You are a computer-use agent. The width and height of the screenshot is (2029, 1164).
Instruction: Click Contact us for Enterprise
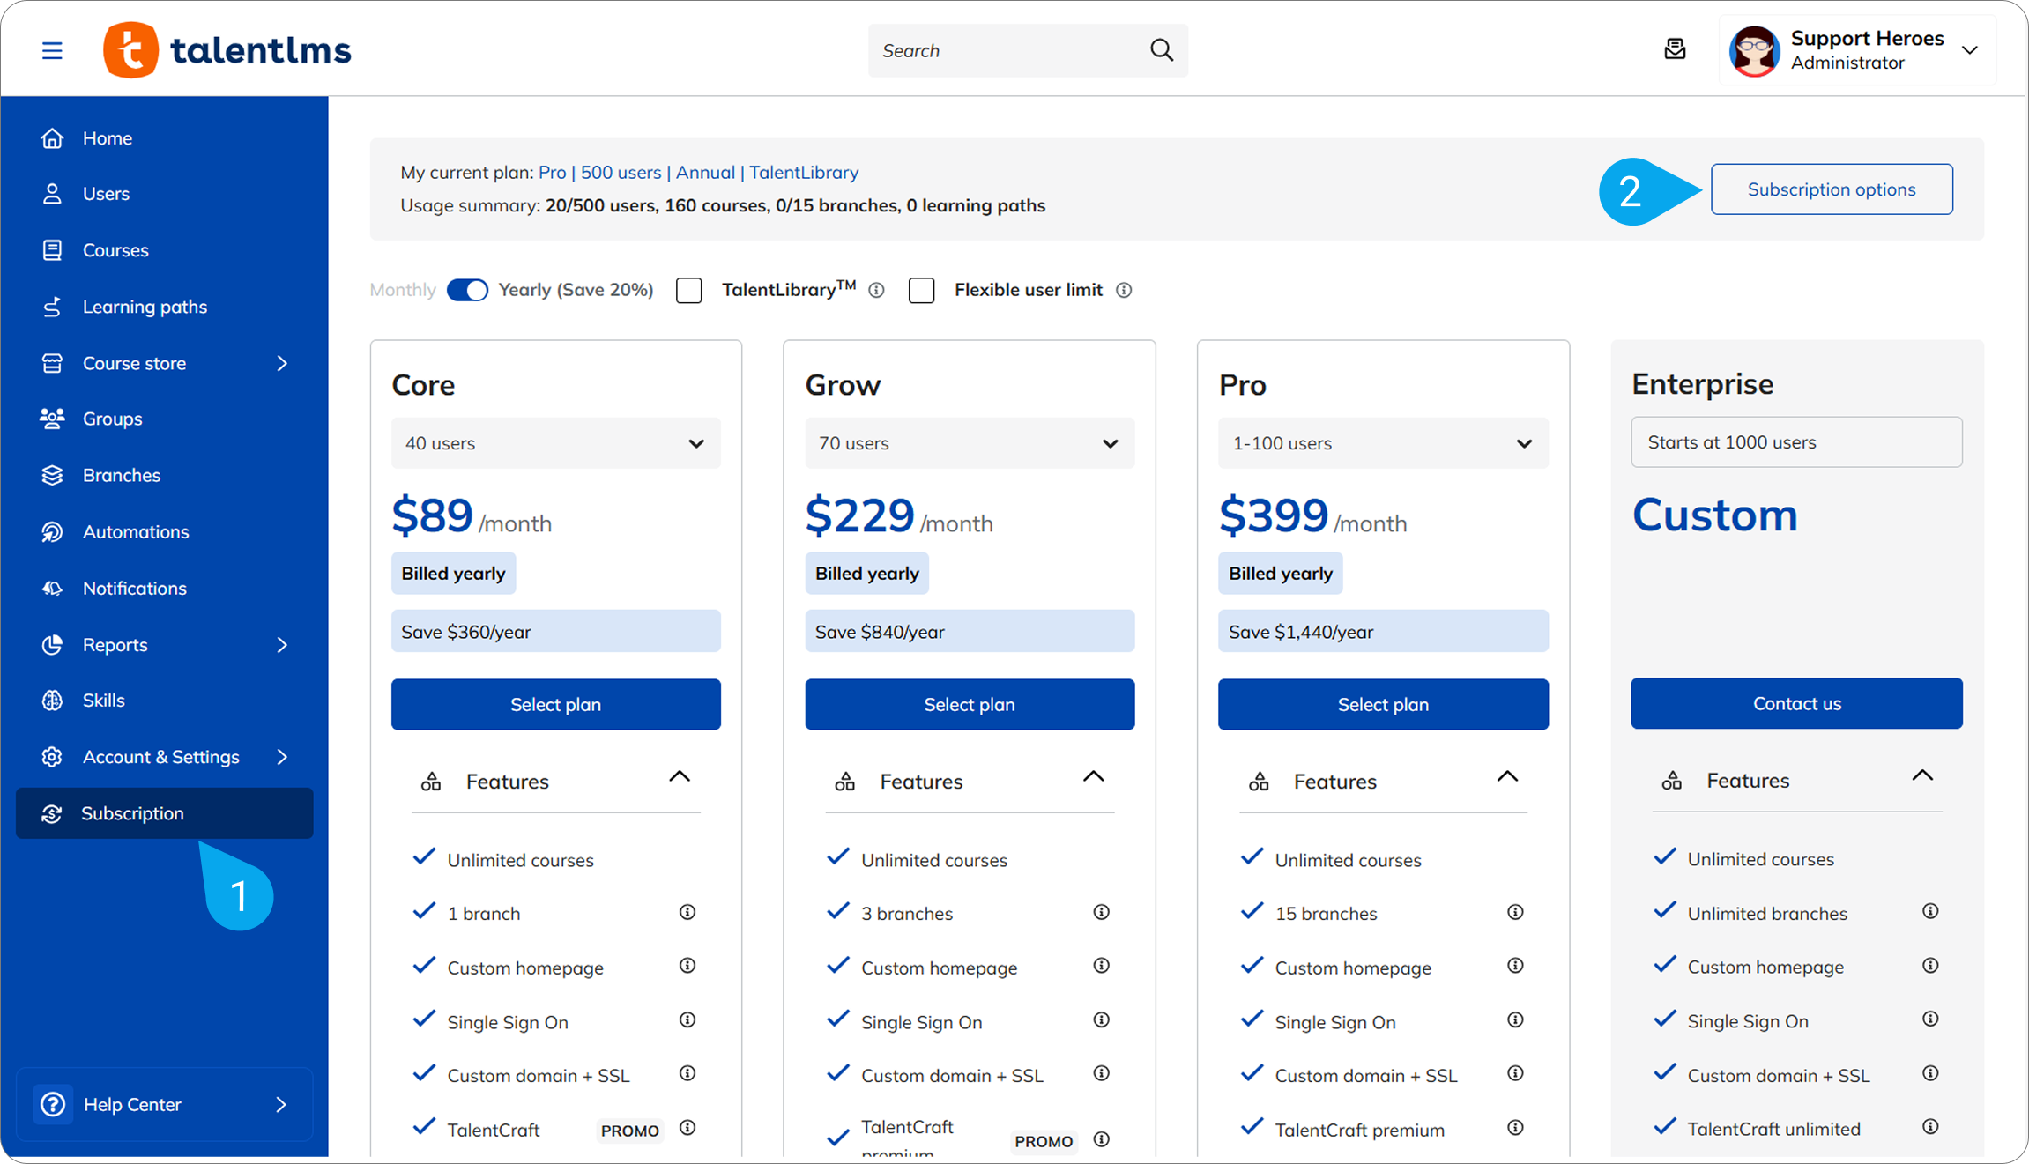(x=1795, y=703)
